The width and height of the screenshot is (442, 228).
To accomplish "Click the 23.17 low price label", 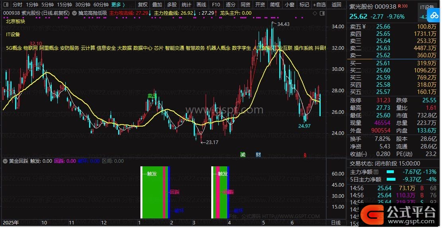I will [x=212, y=142].
